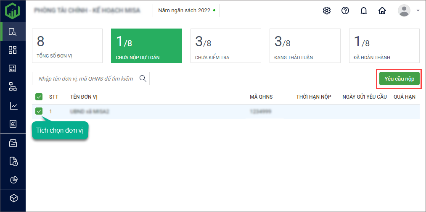Image resolution: width=426 pixels, height=212 pixels.
Task: Open the Năm ngân sách 2022 selector
Action: tap(186, 10)
